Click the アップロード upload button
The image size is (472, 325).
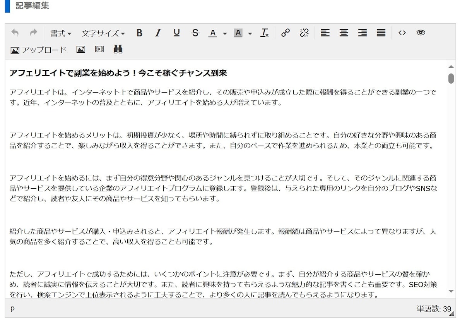point(38,50)
